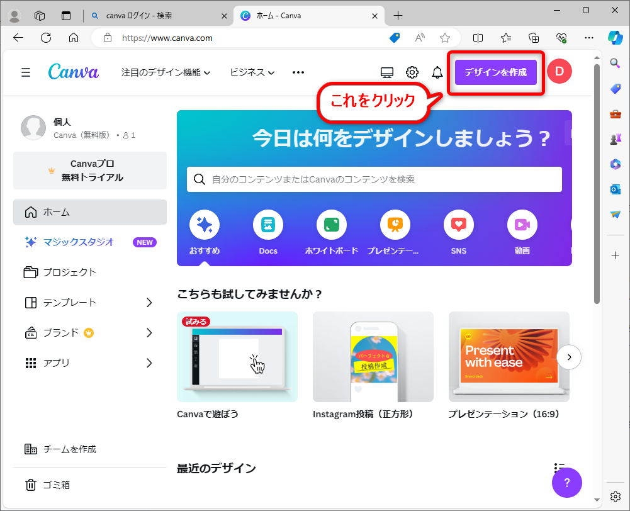
Task: Open Edge sidebar Tools briefcase icon
Action: point(615,114)
